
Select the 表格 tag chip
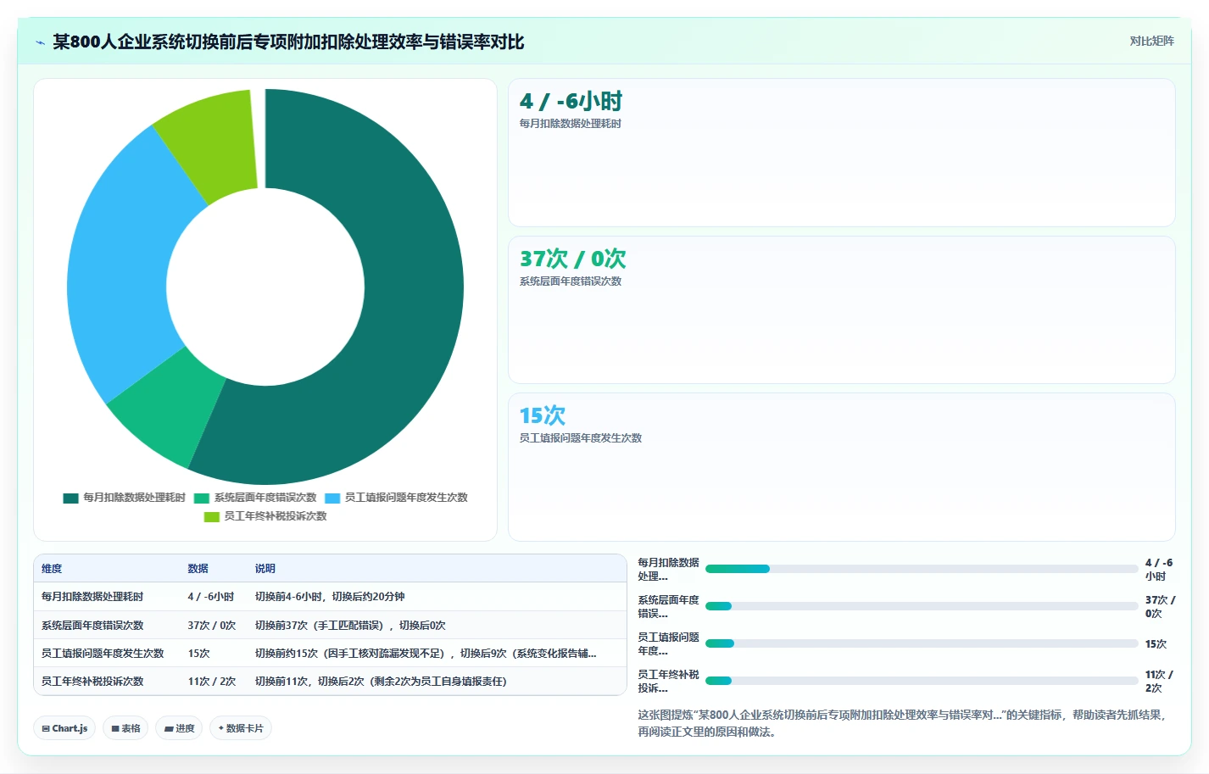[125, 728]
